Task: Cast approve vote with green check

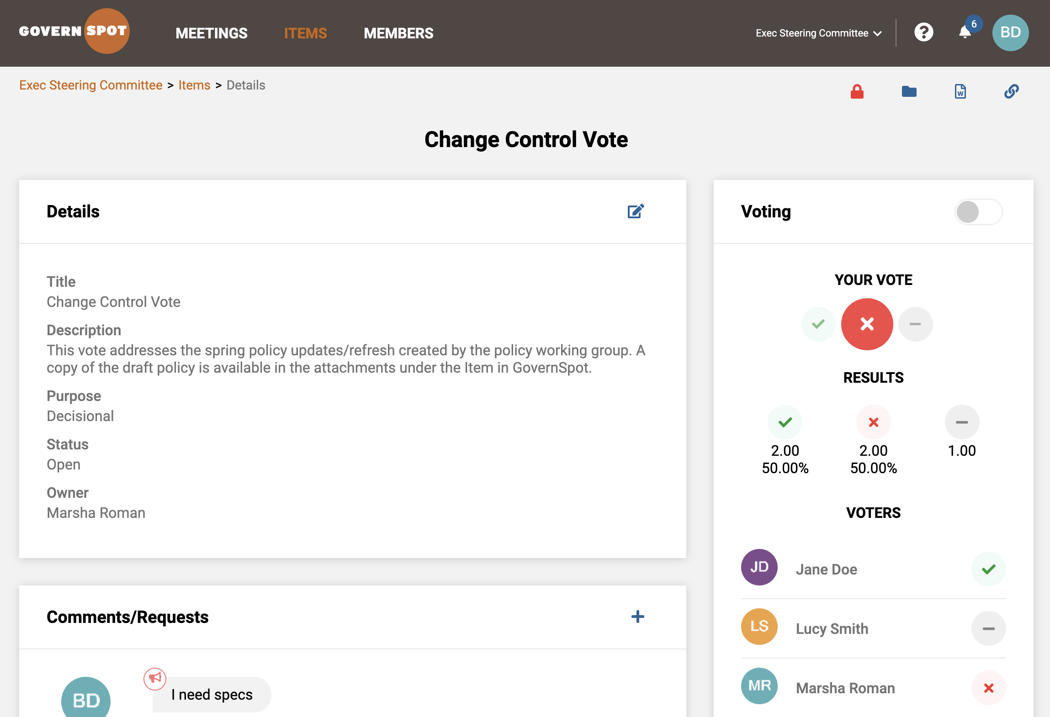Action: tap(818, 324)
